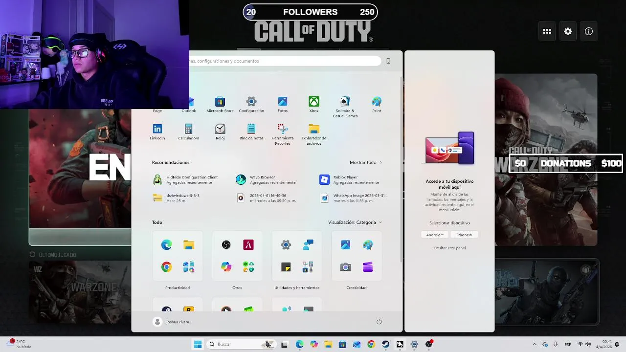Image resolution: width=626 pixels, height=352 pixels.
Task: Open Task View on taskbar
Action: (x=285, y=344)
